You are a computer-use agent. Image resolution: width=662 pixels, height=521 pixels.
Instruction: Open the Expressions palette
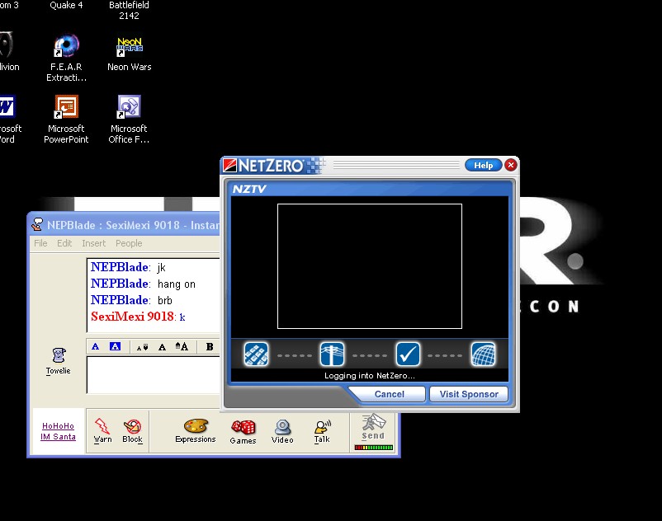click(x=196, y=430)
